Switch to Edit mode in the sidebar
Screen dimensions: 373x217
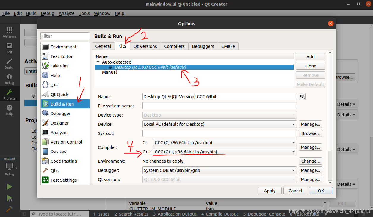coord(10,48)
